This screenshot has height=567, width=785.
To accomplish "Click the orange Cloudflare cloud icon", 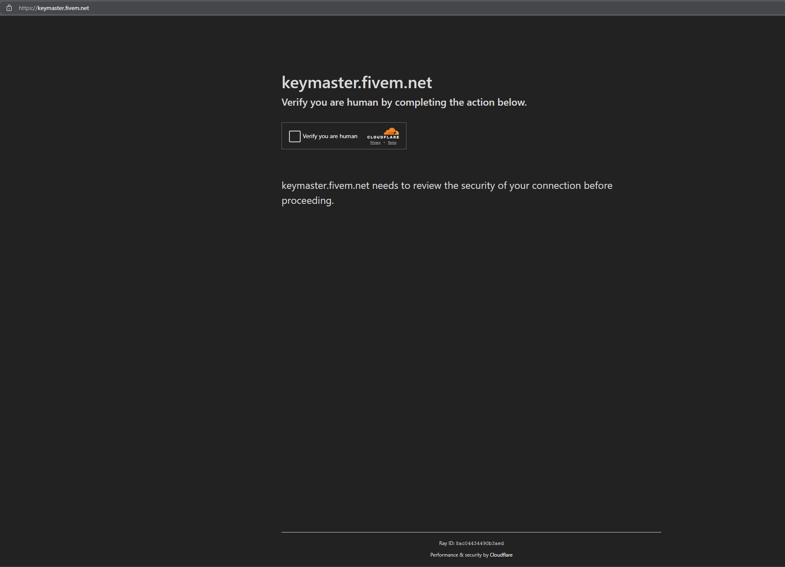I will pyautogui.click(x=390, y=132).
